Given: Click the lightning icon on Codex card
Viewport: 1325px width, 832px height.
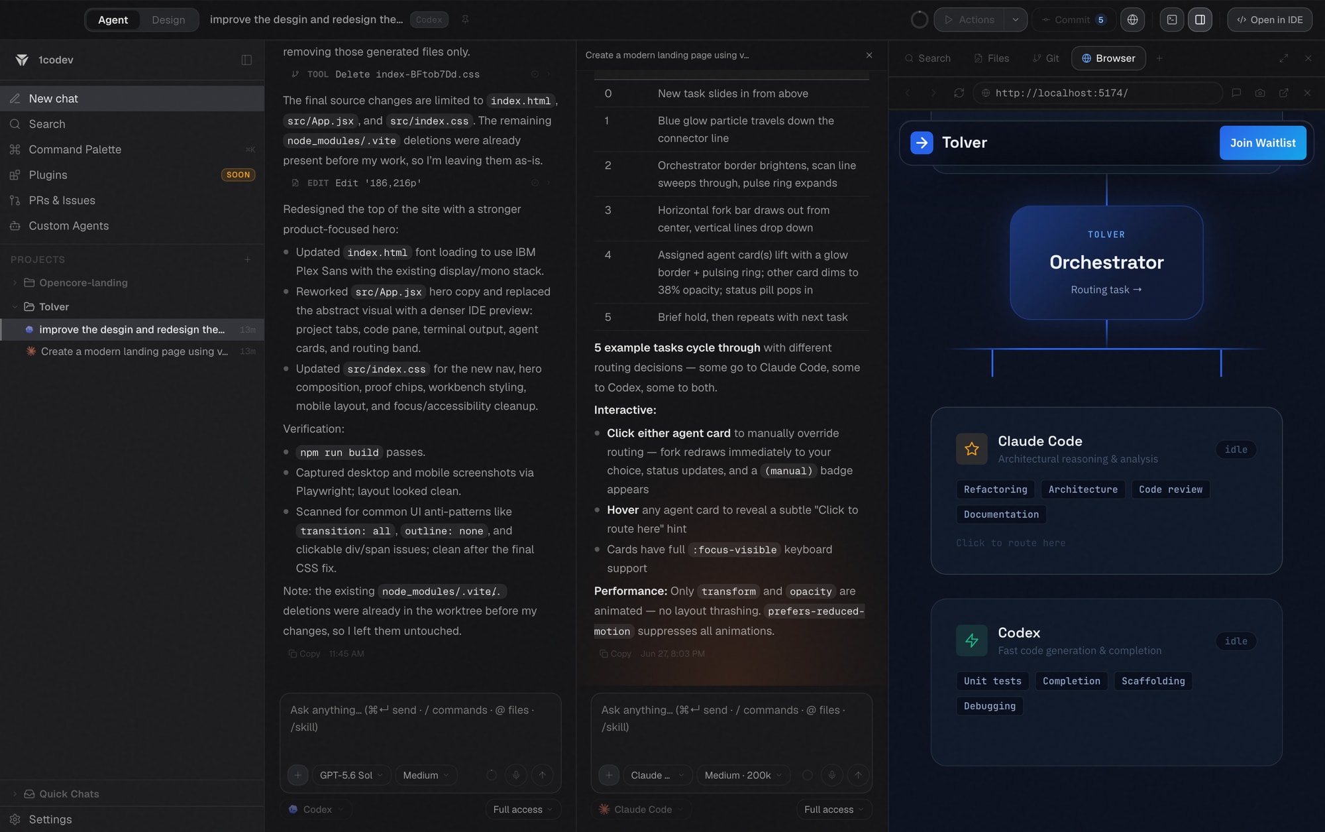Looking at the screenshot, I should (972, 641).
